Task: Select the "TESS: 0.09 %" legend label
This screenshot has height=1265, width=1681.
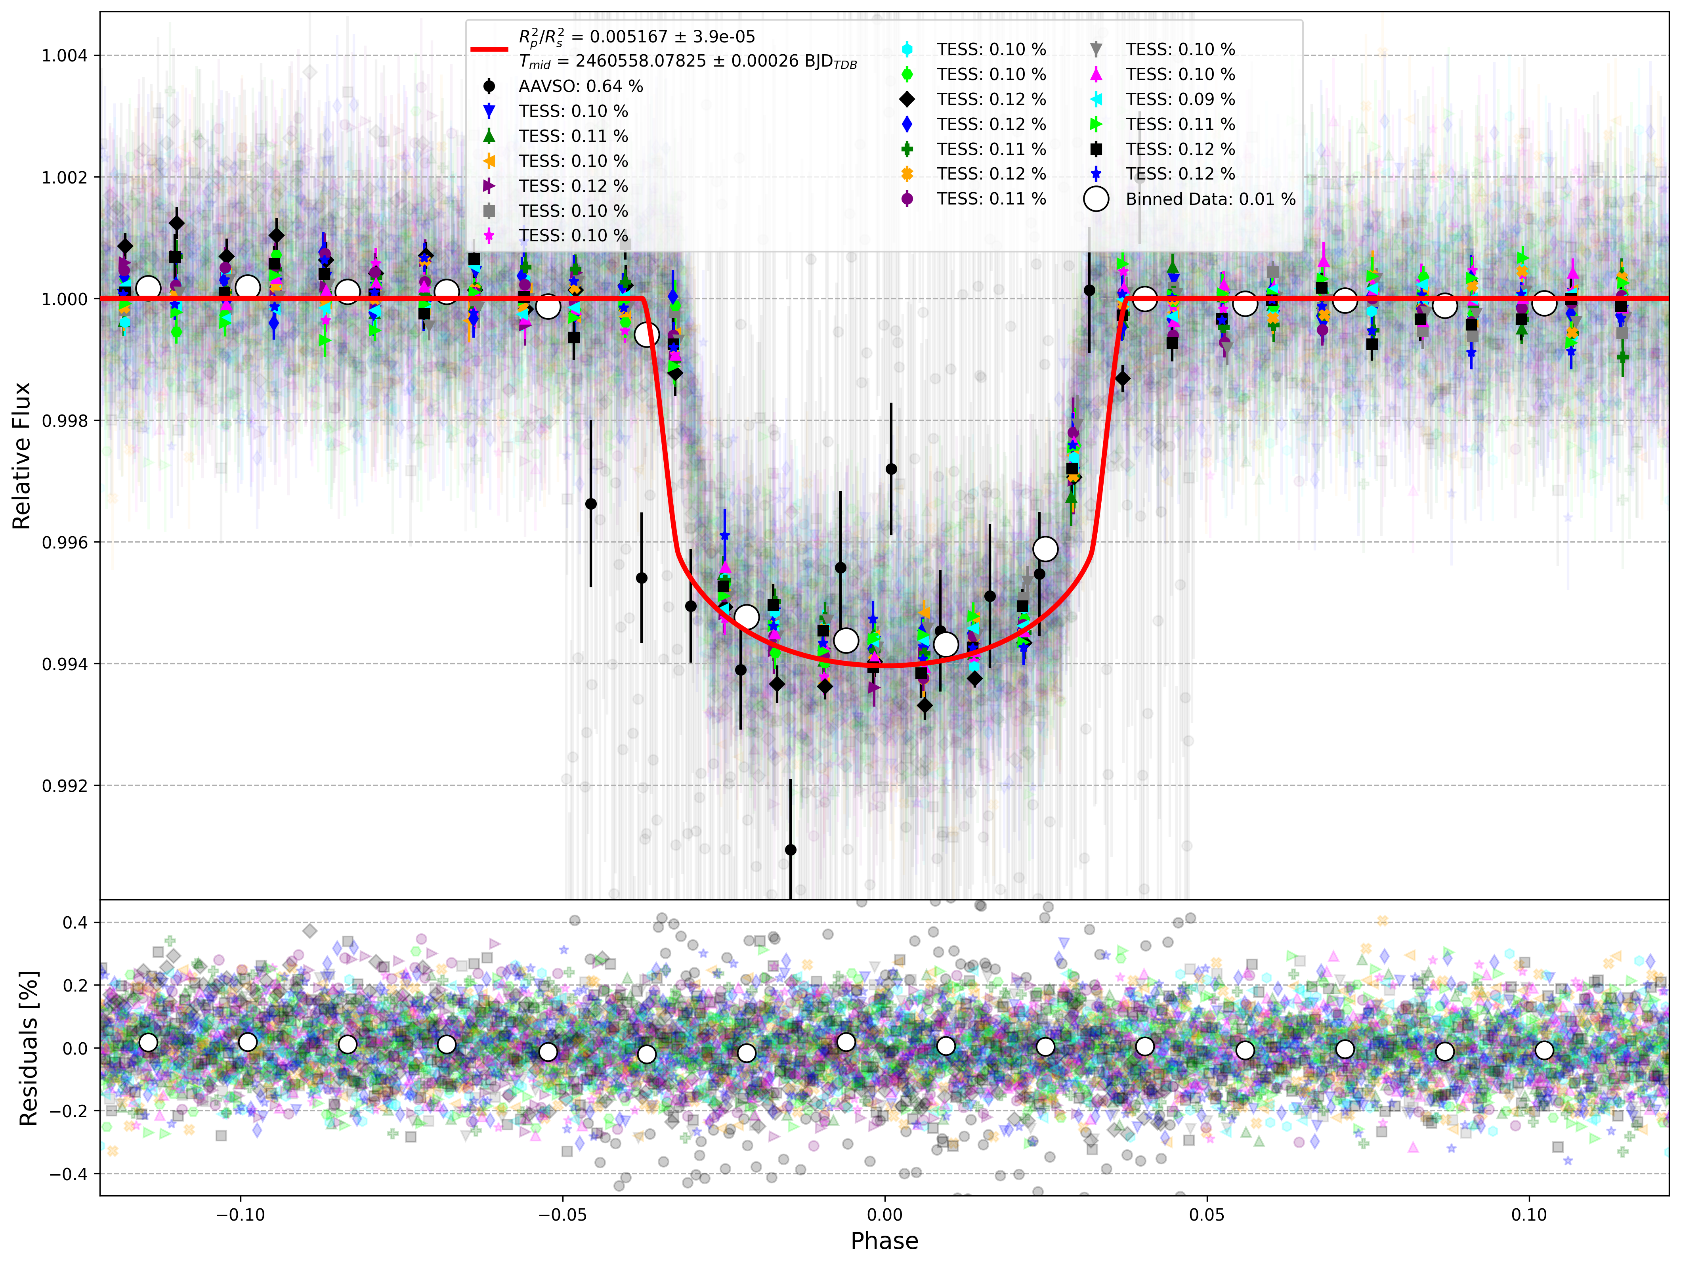Action: [1180, 99]
